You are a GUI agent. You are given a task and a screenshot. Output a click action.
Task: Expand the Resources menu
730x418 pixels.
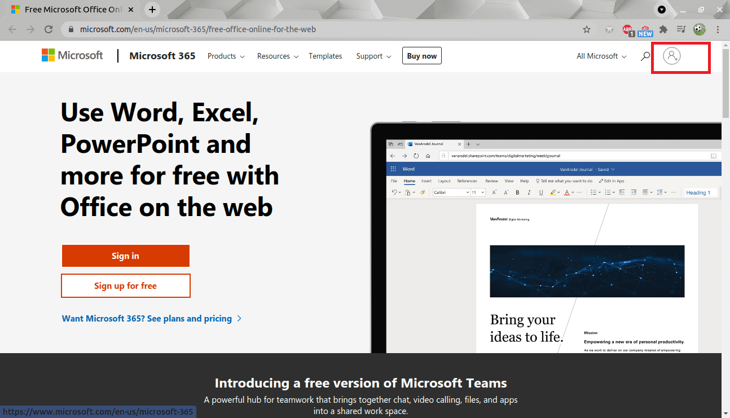coord(277,56)
